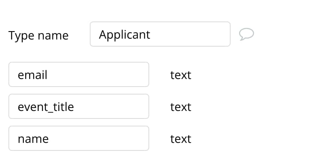
Task: Place cursor after the word Applicant
Action: coord(151,34)
